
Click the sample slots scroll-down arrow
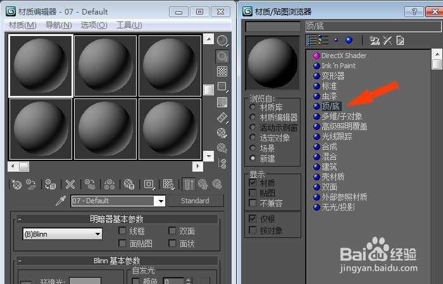click(208, 156)
